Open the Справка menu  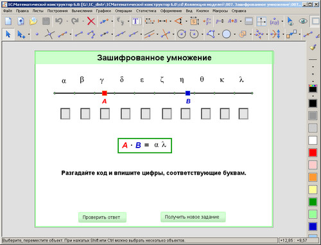point(239,11)
